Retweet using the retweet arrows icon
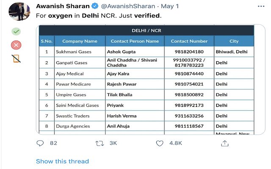271x169 pixels. coord(100,143)
